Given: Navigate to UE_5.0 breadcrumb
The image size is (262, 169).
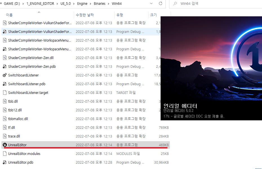Looking at the screenshot, I should point(65,3).
